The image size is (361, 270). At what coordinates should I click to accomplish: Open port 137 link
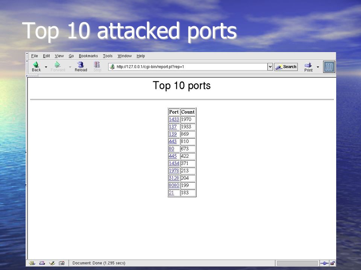tap(173, 127)
